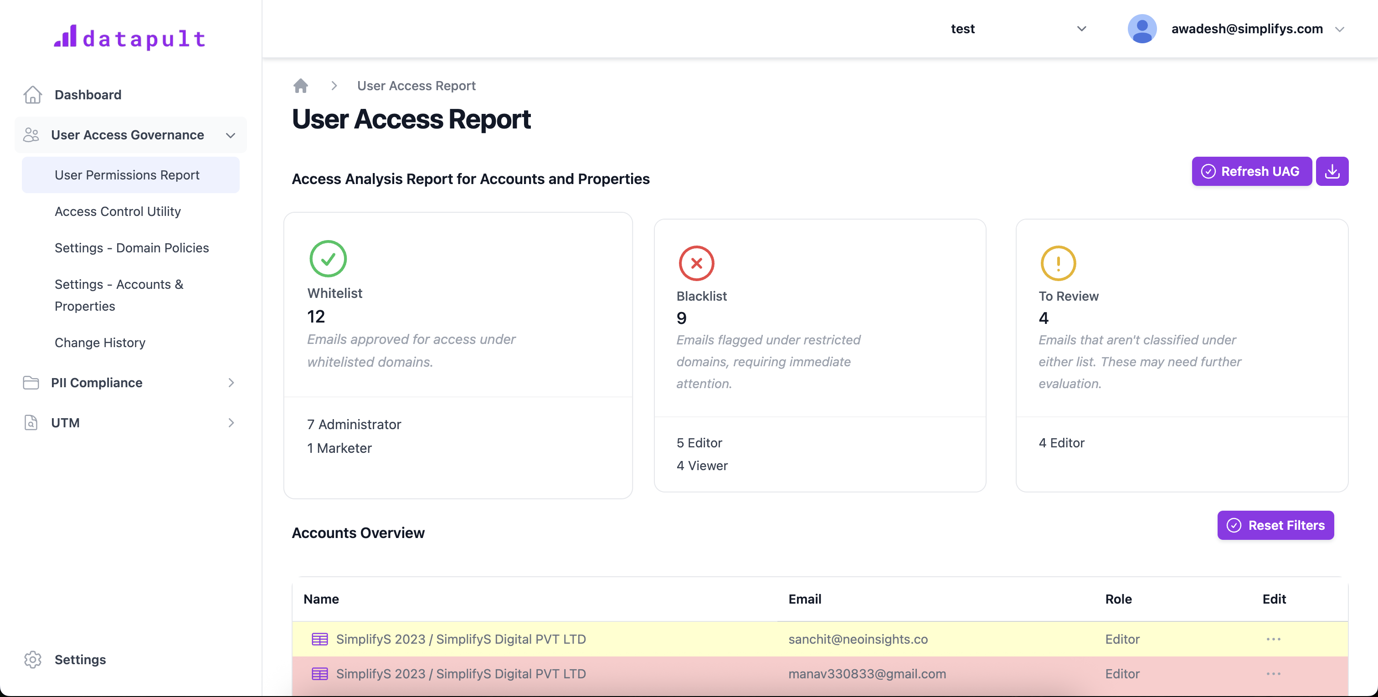
Task: Open the datapult logo home link
Action: pyautogui.click(x=130, y=37)
